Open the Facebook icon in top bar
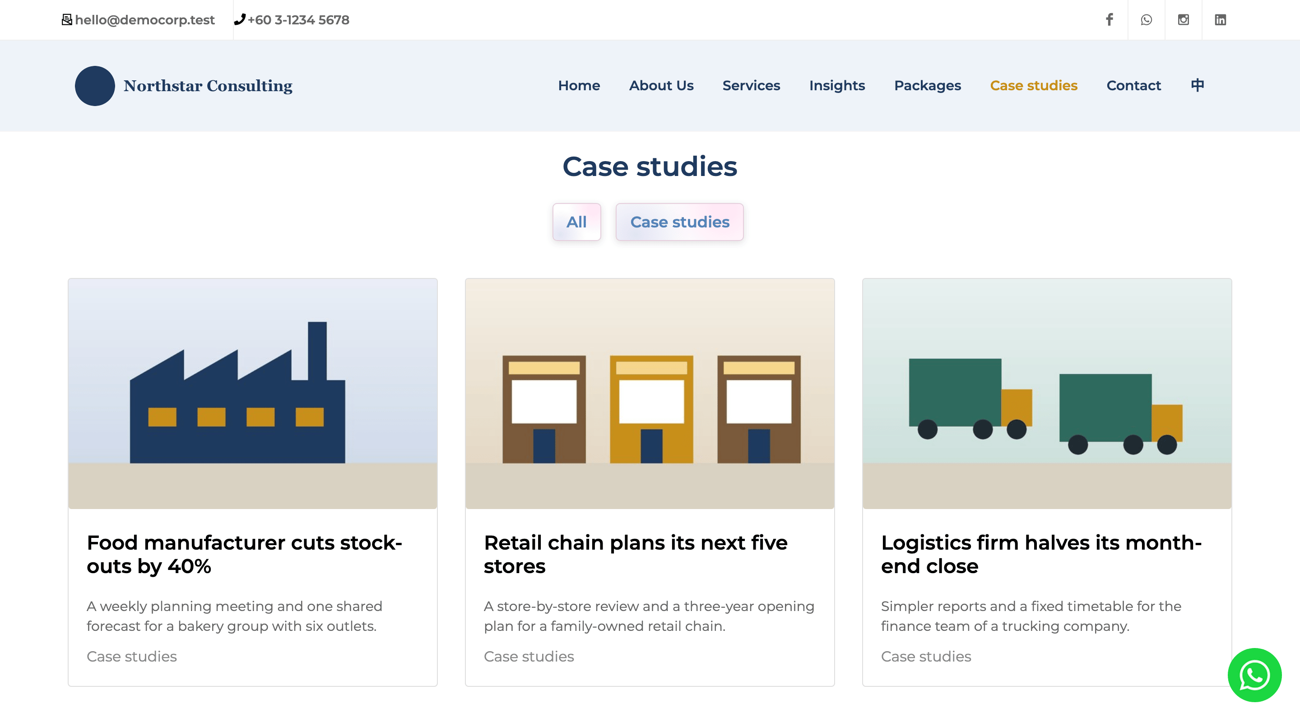 coord(1109,20)
